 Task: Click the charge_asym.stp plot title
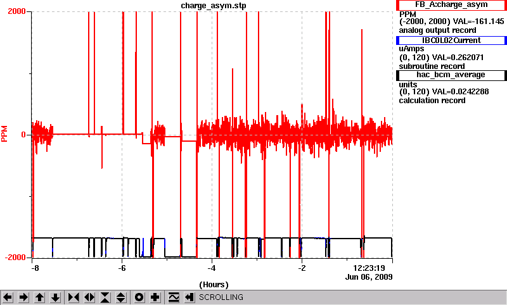click(213, 6)
